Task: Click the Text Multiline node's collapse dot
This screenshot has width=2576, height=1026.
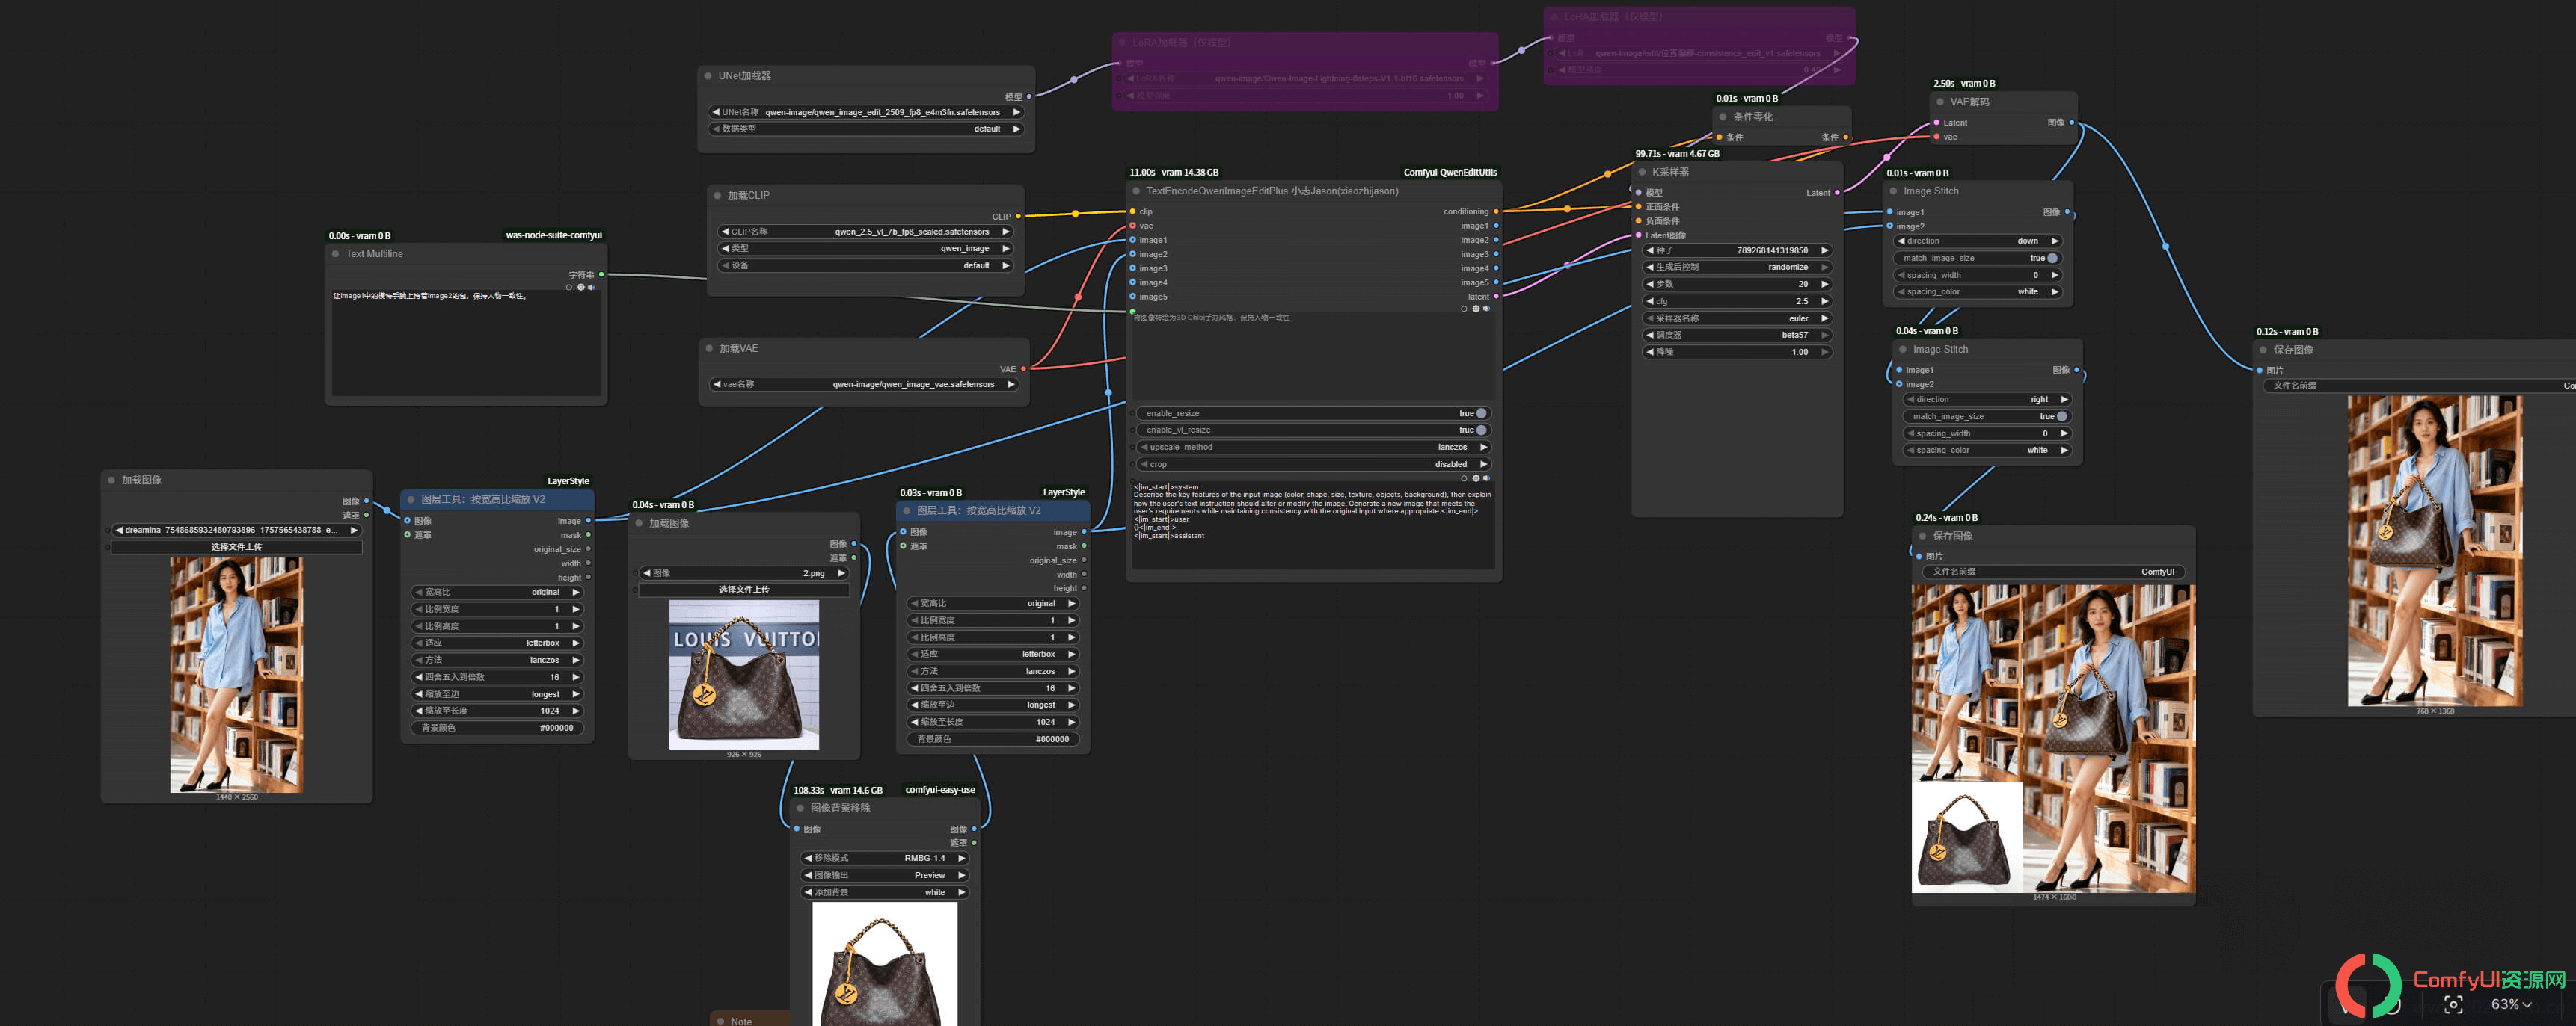Action: click(x=336, y=254)
